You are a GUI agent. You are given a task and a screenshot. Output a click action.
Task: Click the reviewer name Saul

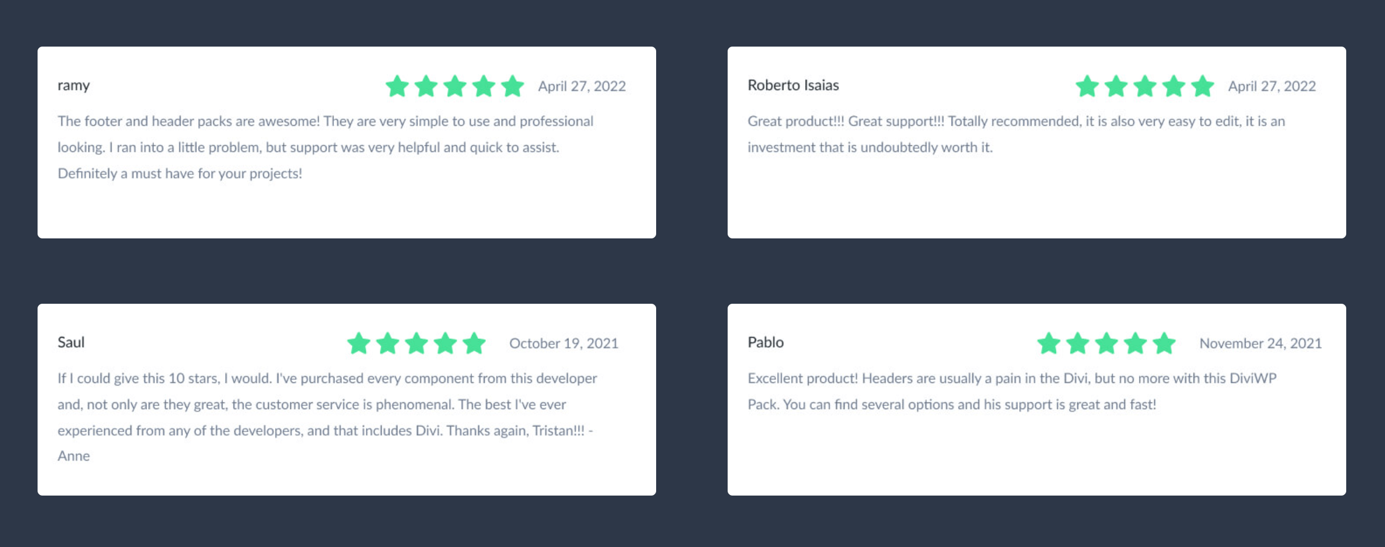(71, 342)
